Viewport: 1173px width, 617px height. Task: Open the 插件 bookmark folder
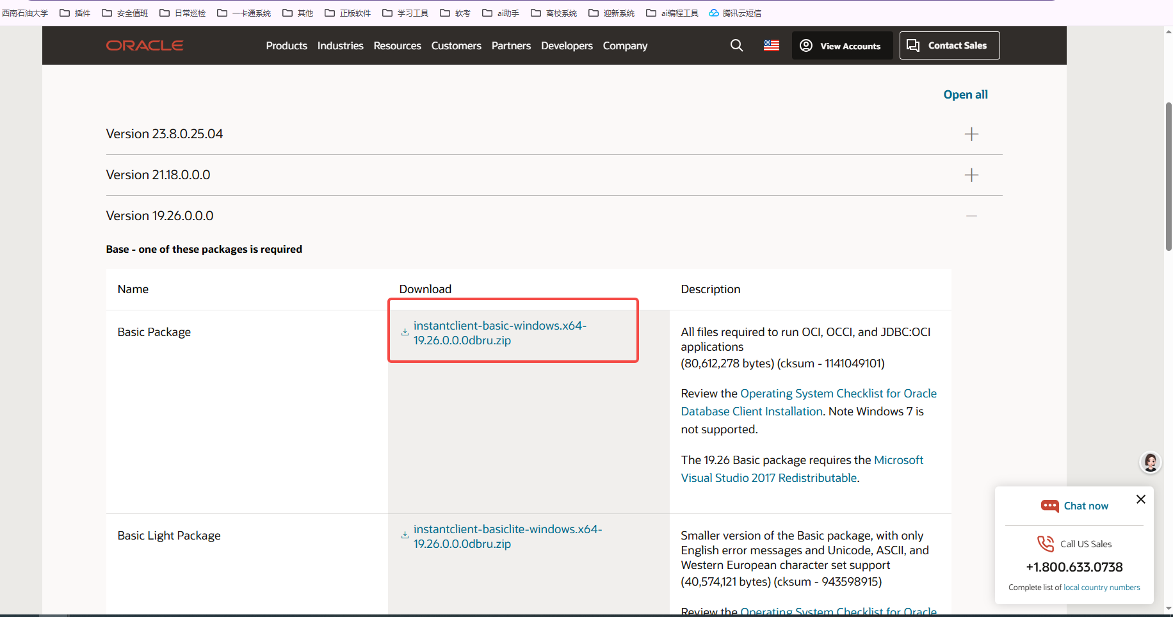click(75, 12)
